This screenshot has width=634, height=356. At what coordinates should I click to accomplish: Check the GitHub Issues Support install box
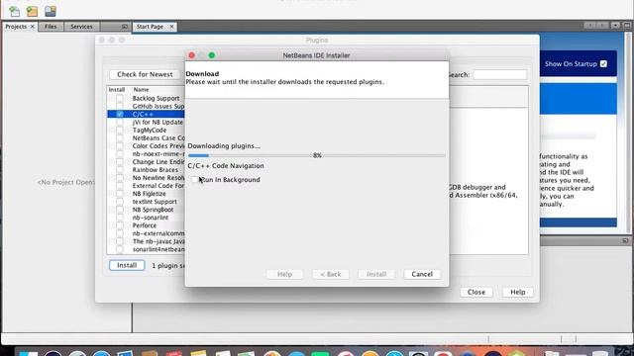(120, 106)
